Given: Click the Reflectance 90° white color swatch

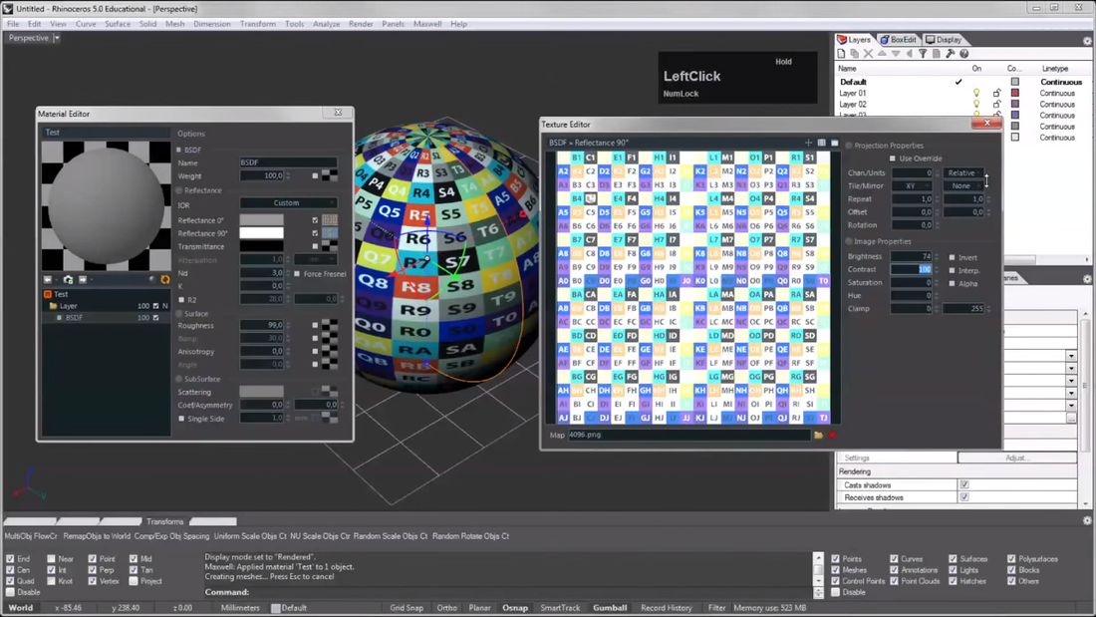Looking at the screenshot, I should pyautogui.click(x=261, y=233).
